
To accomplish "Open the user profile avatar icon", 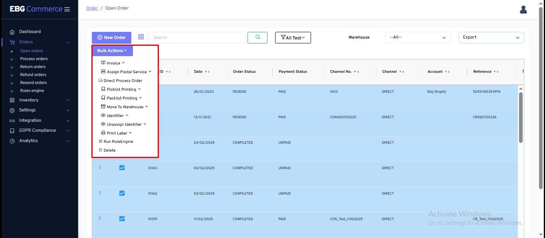I will [x=523, y=10].
